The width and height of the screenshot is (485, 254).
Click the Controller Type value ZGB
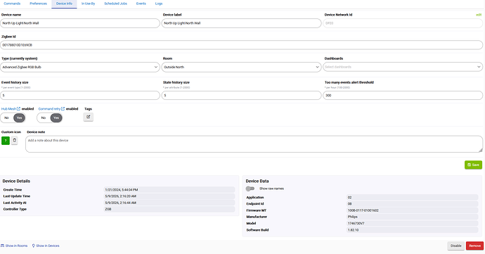(x=169, y=209)
